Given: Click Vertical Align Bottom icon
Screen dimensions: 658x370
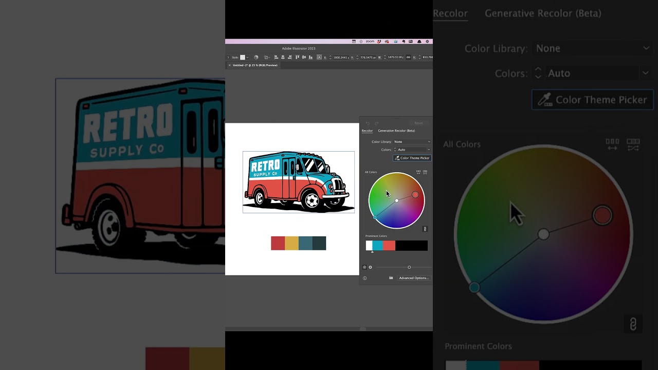Looking at the screenshot, I should [310, 58].
